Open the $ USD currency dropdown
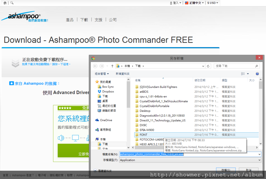 pos(212,3)
